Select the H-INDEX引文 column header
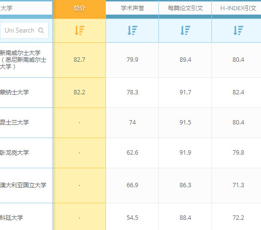 (238, 8)
